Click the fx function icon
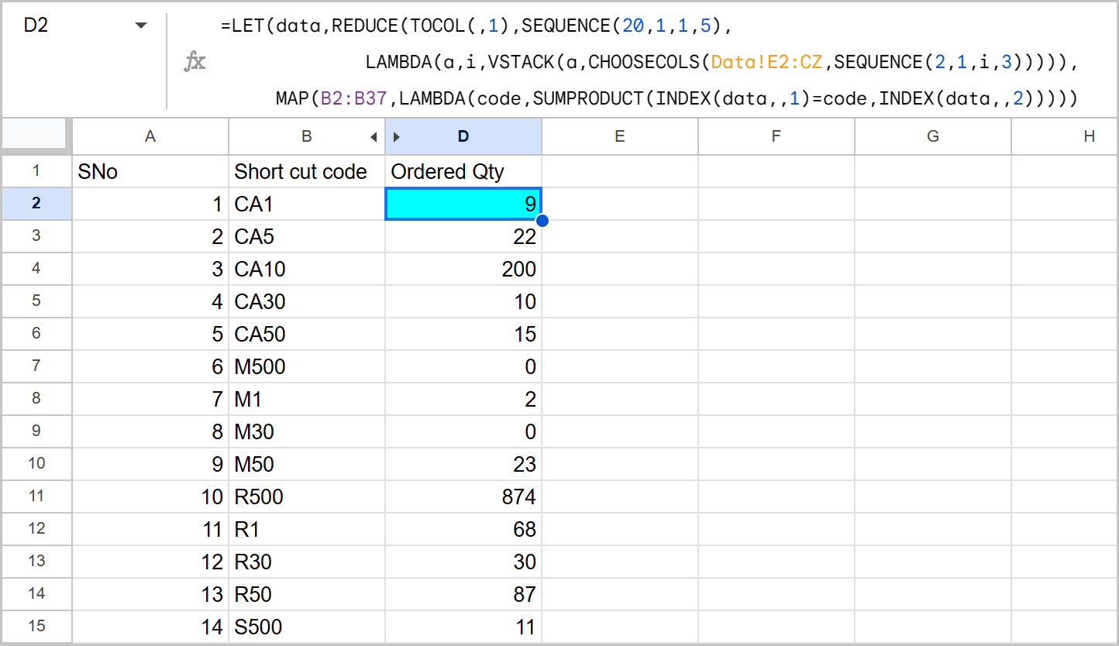Screen dimensions: 1119x646 (x=195, y=61)
